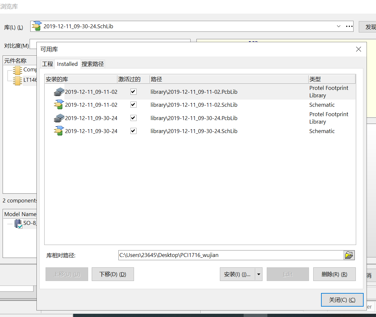Click the Comp component icon in the component list
The image size is (376, 317).
(18, 70)
